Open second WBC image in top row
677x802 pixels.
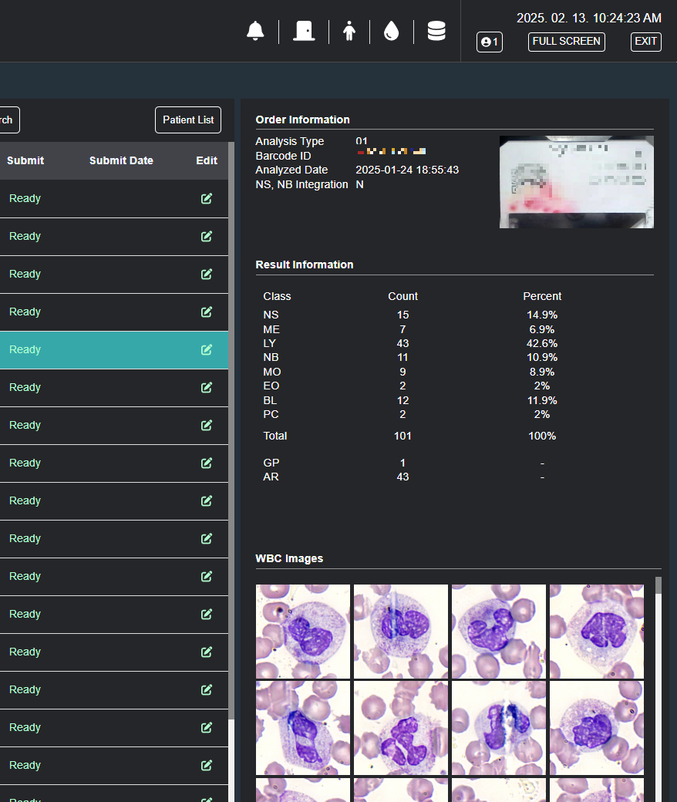click(x=401, y=632)
